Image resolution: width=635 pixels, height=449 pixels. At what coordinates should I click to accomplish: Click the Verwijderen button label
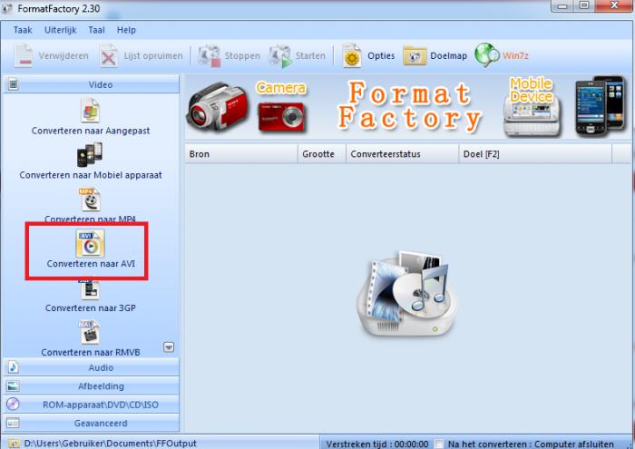point(63,56)
